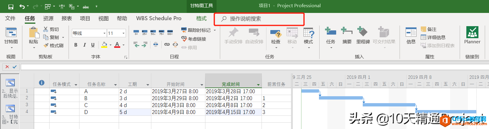Insert a Milestone (里程碑)
This screenshot has height=129, width=489.
363,35
